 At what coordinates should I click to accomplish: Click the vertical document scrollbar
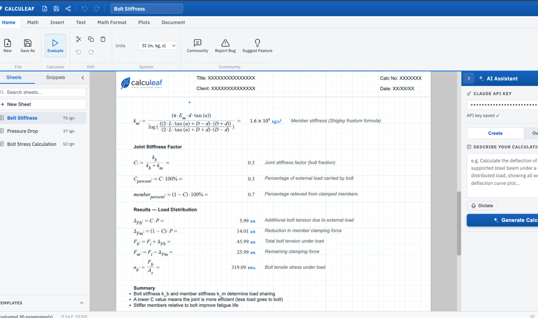pos(458,224)
